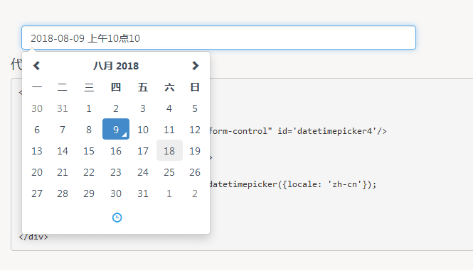This screenshot has height=270, width=473.
Task: Pick day 13 in the calendar
Action: [37, 151]
